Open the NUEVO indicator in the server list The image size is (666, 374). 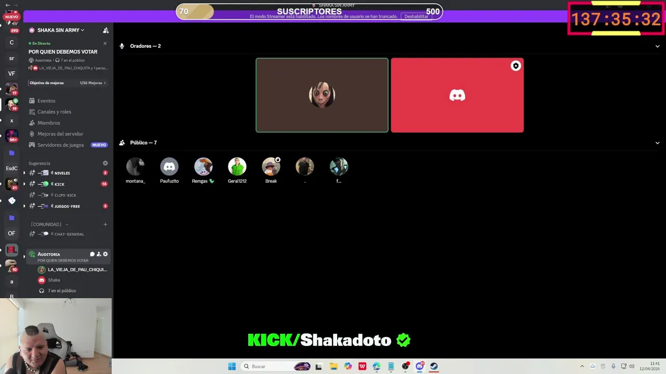(x=11, y=17)
